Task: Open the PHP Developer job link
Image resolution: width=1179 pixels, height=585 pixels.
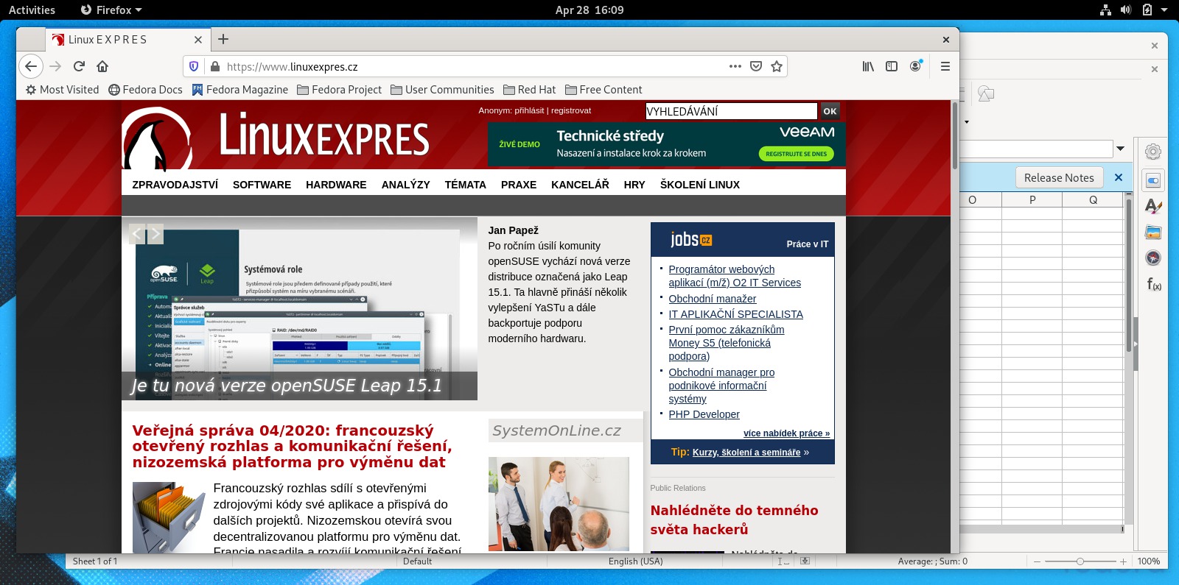Action: (704, 414)
